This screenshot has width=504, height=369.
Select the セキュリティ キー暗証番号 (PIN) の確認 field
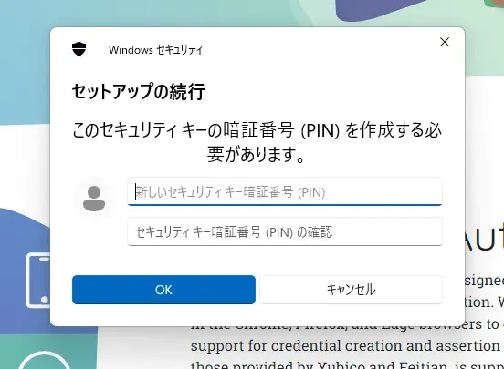point(285,231)
